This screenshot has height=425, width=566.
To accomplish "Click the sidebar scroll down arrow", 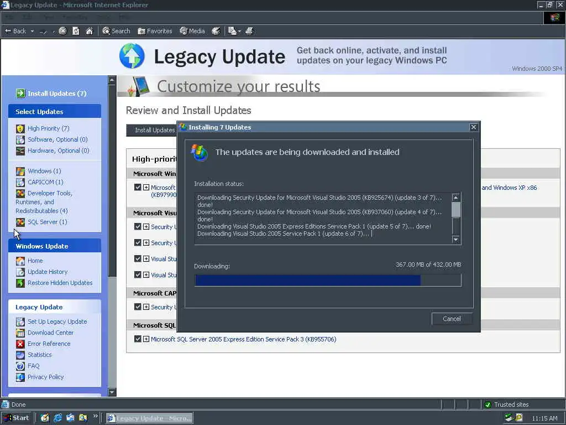I will 112,392.
